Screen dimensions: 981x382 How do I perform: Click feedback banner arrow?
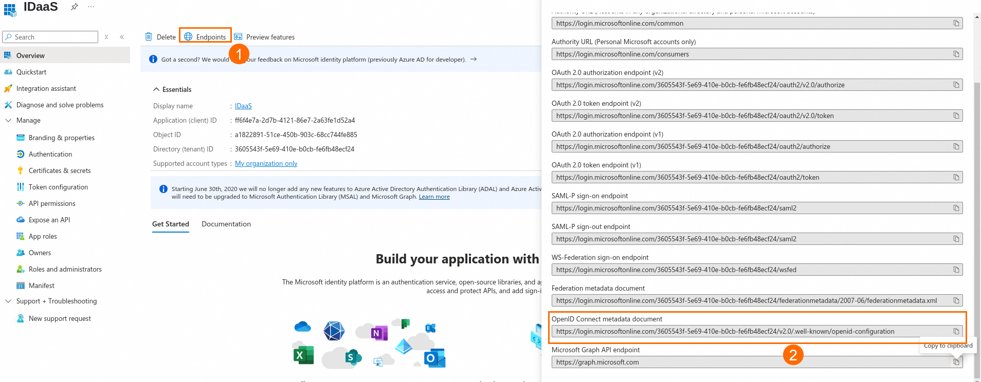[x=474, y=59]
